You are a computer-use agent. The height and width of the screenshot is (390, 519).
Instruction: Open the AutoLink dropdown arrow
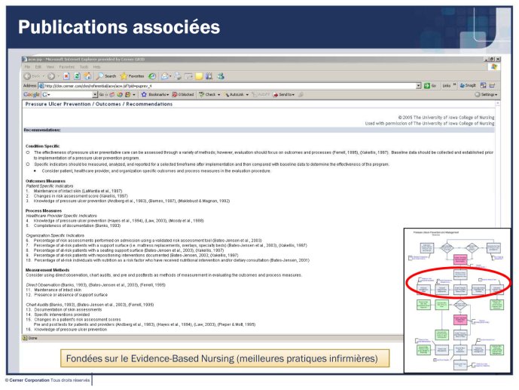[247, 95]
